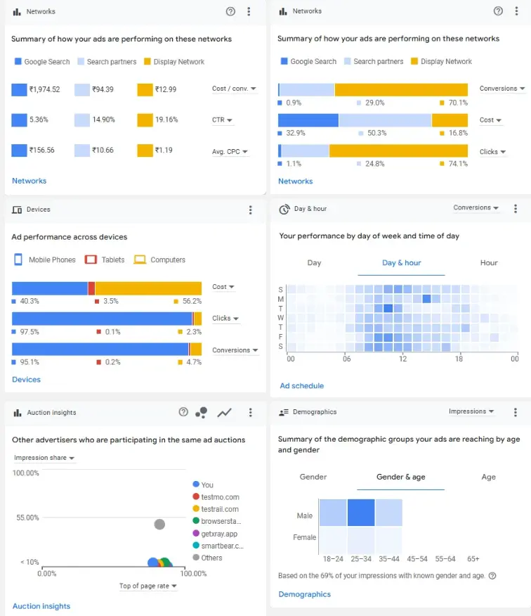
Task: Click the Male 25-34 demographic cell
Action: [361, 513]
